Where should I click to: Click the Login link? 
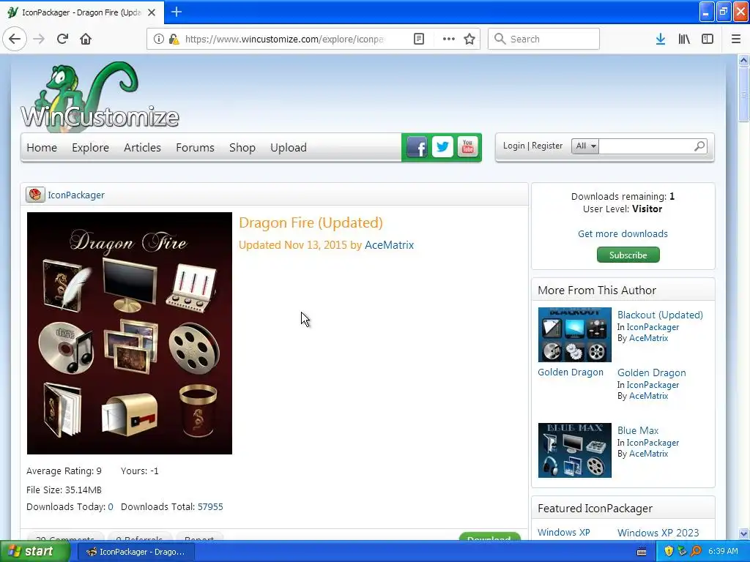click(513, 146)
